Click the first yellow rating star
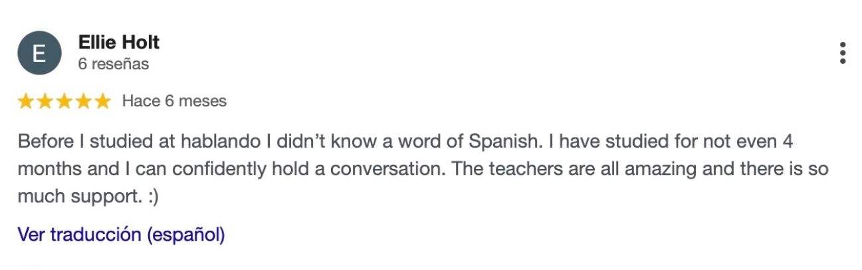Screen dimensions: 862x270 pos(26,101)
